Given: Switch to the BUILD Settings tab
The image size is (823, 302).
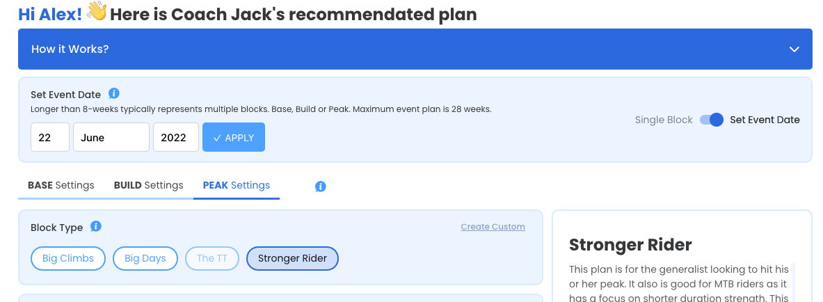Looking at the screenshot, I should [149, 185].
